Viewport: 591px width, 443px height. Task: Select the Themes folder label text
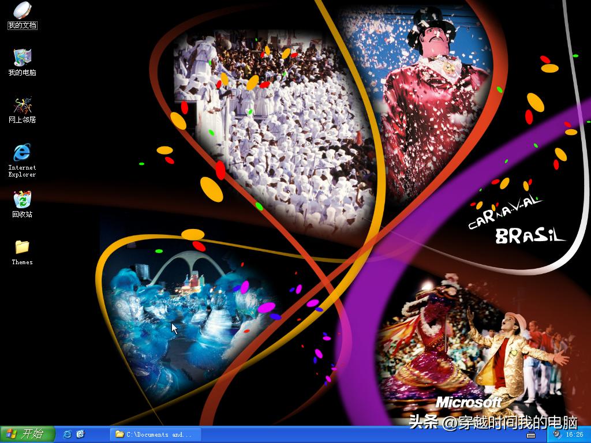pyautogui.click(x=21, y=262)
